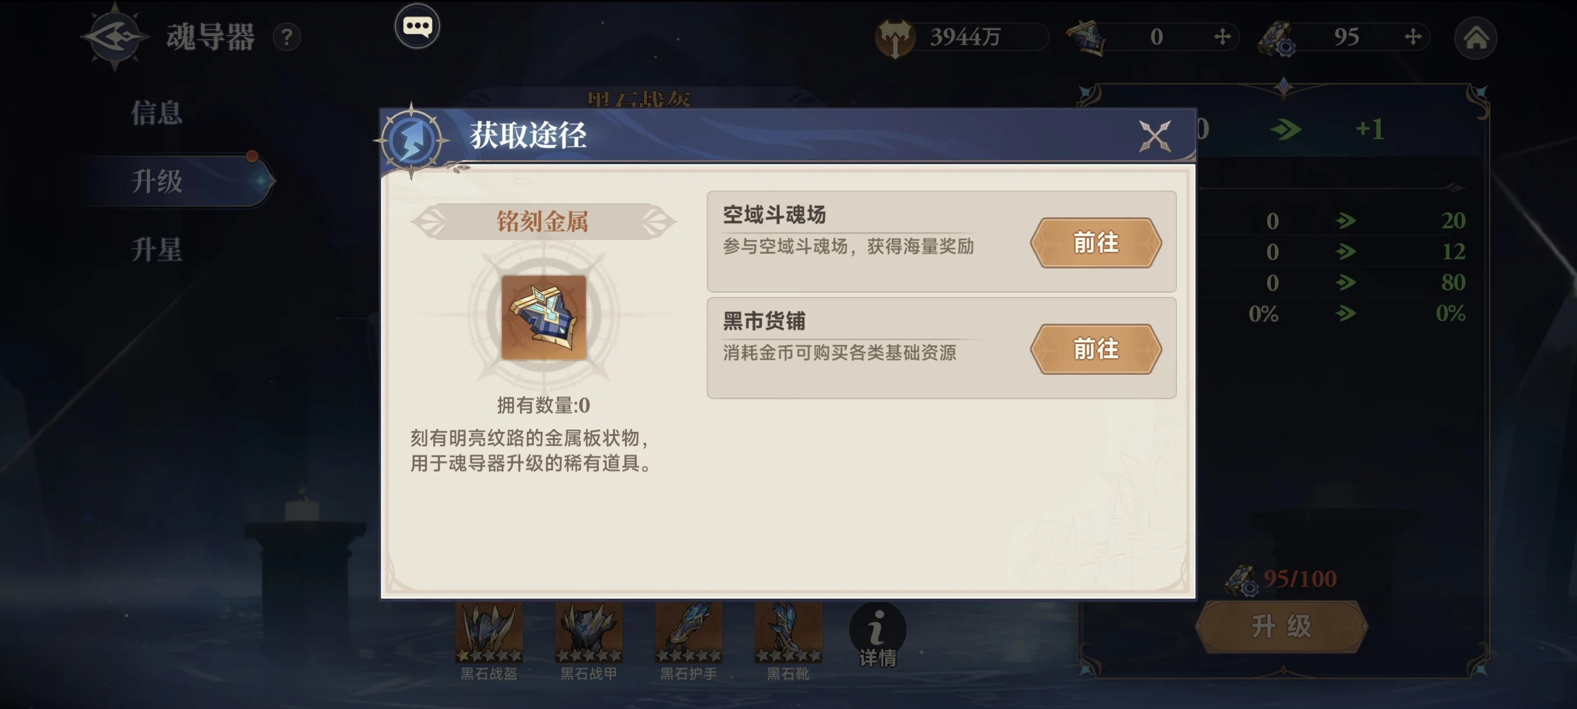
Task: Select the 黑石战盔 equipment thumbnail
Action: pyautogui.click(x=488, y=632)
